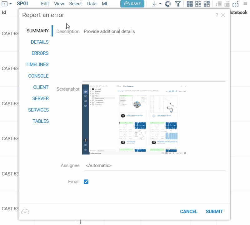
Task: Open the Select menu
Action: point(75,4)
